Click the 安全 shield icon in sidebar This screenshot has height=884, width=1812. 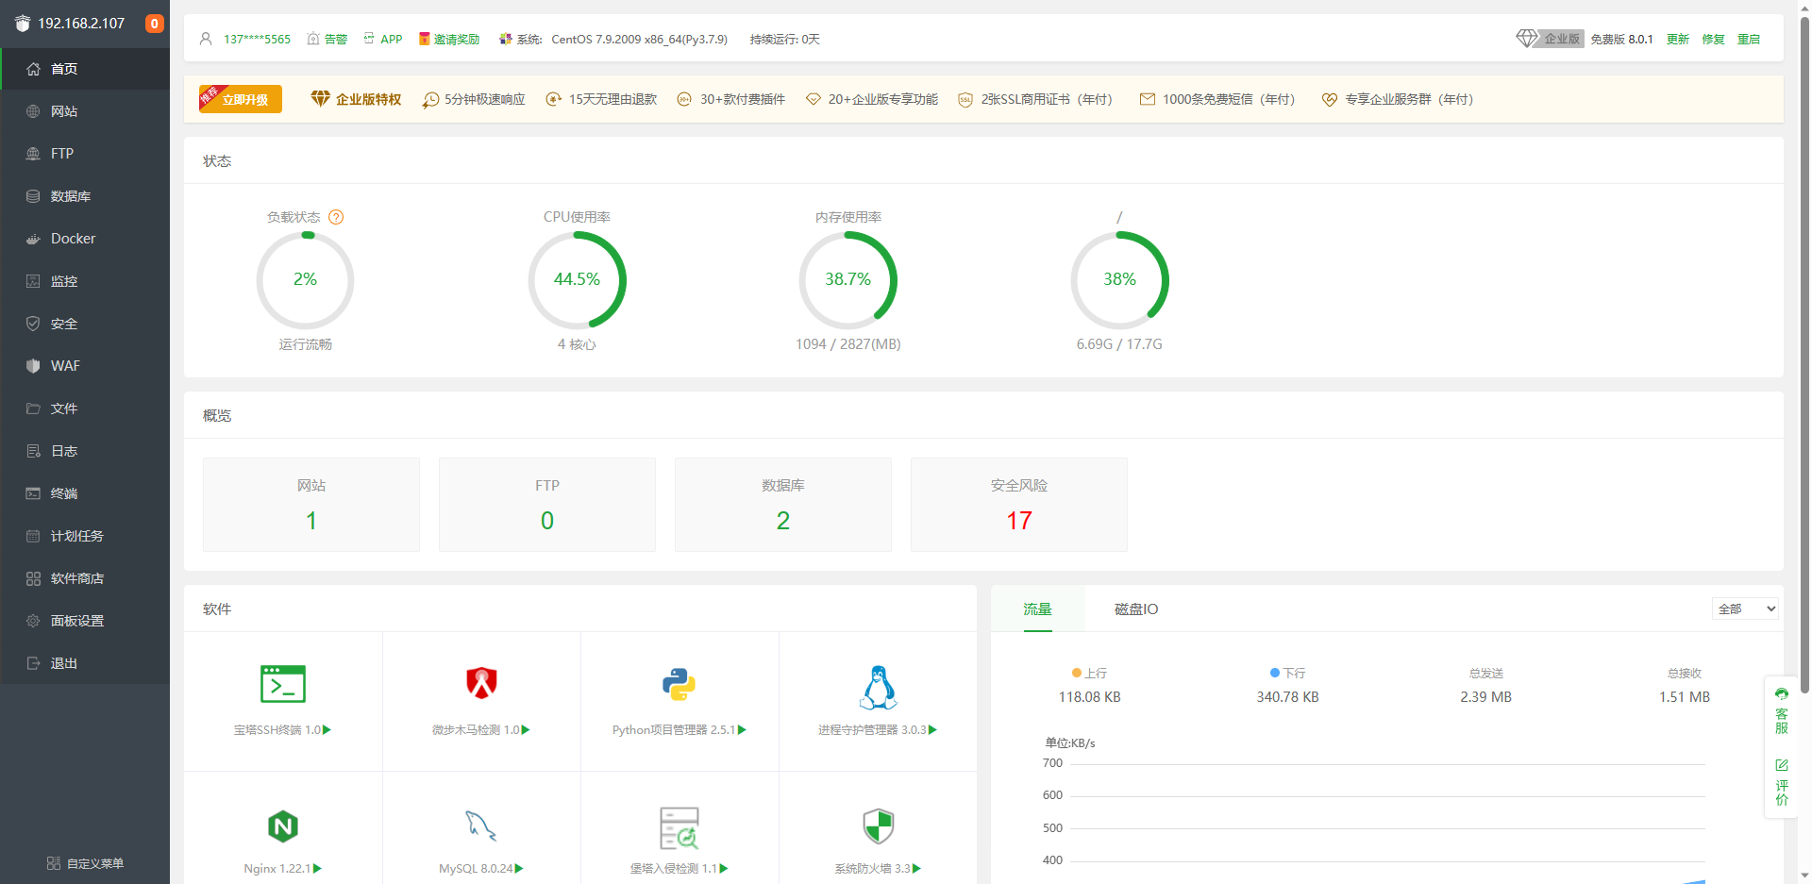(x=33, y=324)
